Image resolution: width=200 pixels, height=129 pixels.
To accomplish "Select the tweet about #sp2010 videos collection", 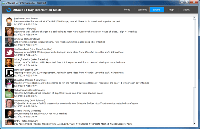I will point(58,93).
